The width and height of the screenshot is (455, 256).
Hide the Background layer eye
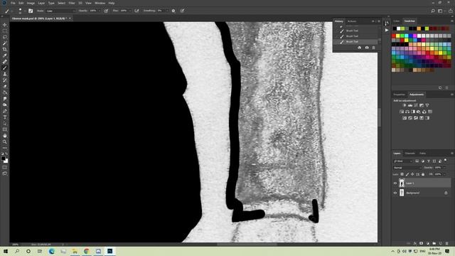(395, 193)
